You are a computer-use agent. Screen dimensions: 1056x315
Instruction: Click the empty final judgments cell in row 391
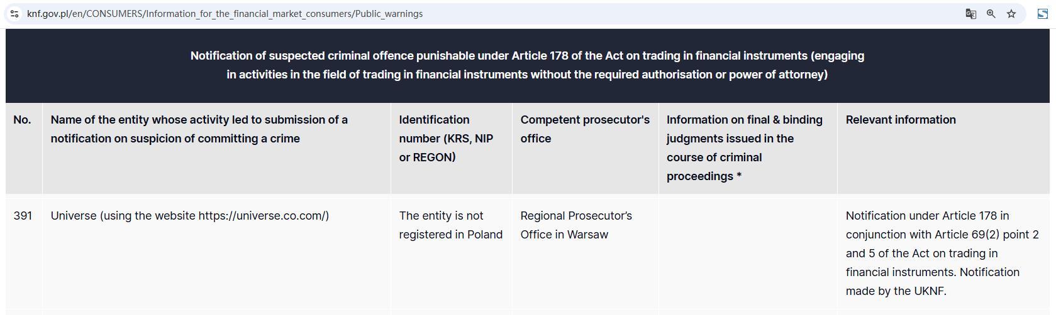point(747,251)
